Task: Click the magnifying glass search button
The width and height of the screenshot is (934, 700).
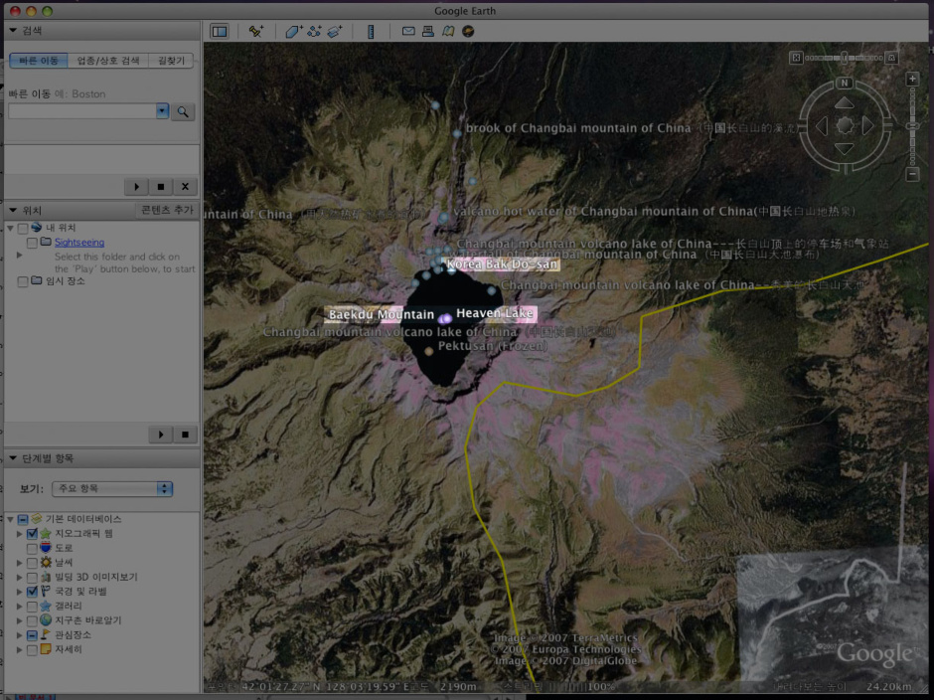Action: tap(183, 111)
